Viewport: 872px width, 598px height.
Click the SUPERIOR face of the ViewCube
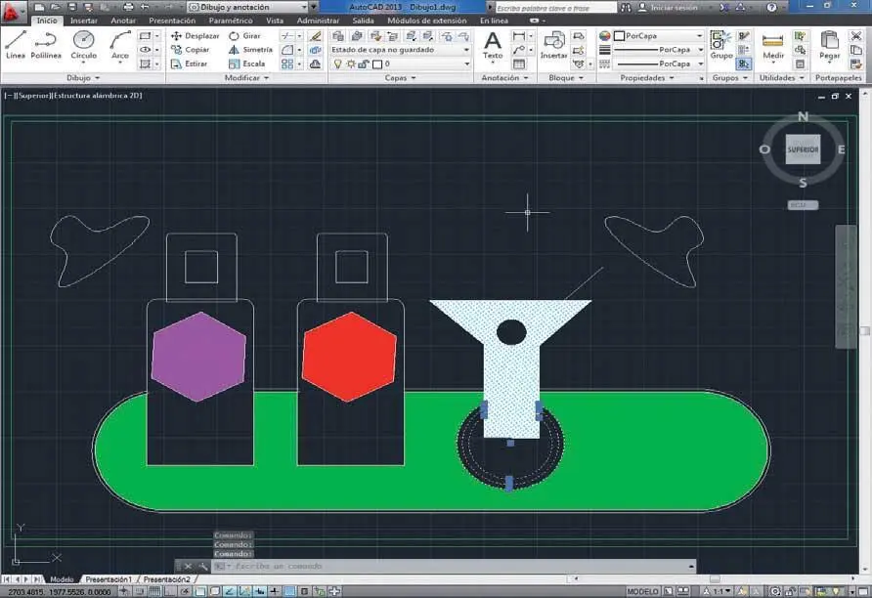point(803,149)
